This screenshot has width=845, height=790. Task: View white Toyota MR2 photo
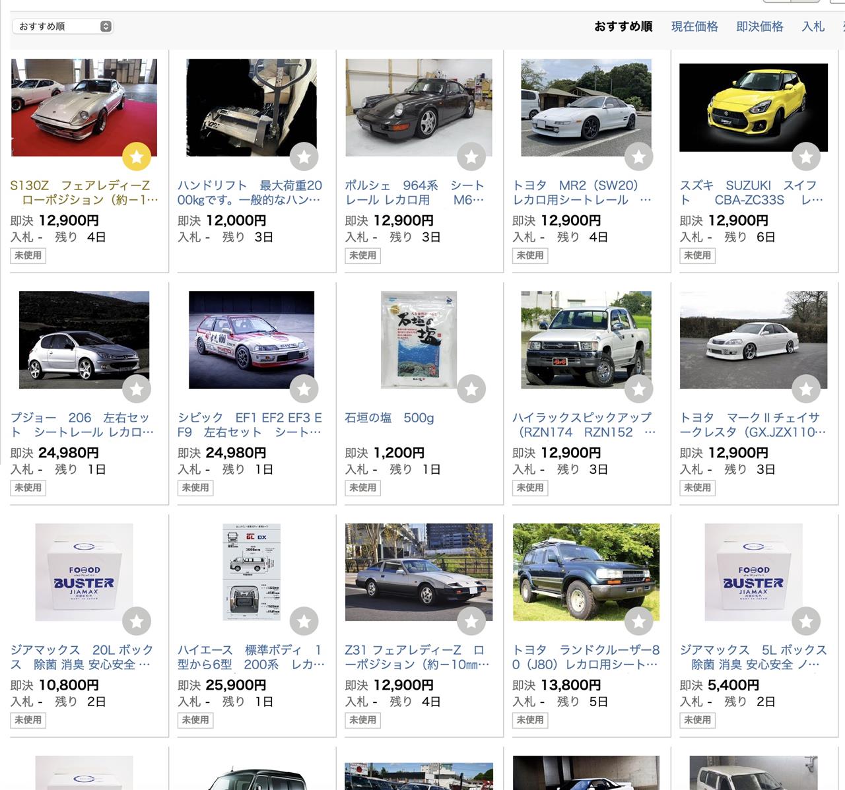pos(586,108)
